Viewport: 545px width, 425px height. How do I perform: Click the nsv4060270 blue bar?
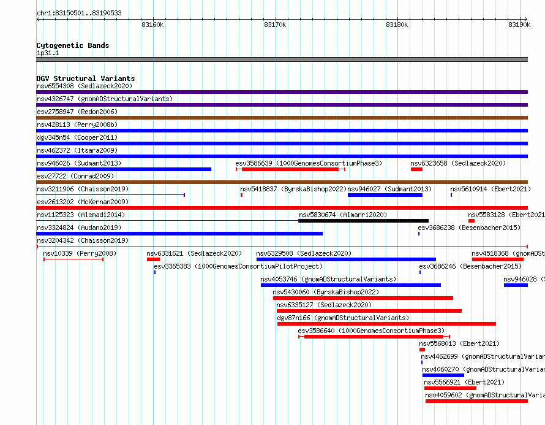pos(443,375)
